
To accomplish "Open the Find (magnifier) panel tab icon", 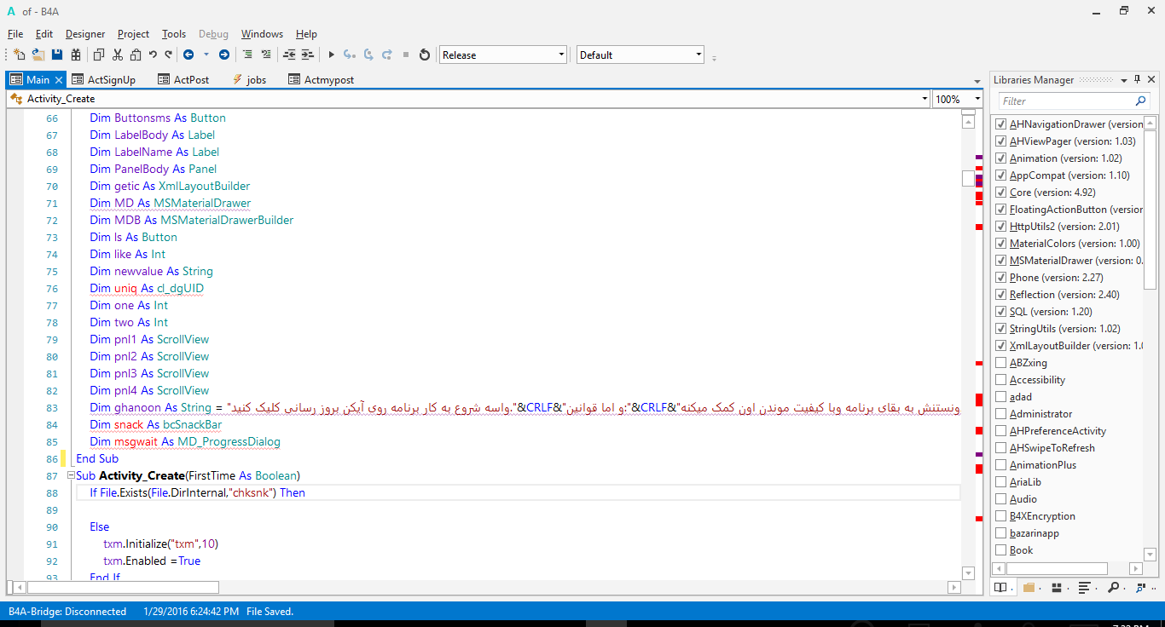I will pyautogui.click(x=1114, y=588).
